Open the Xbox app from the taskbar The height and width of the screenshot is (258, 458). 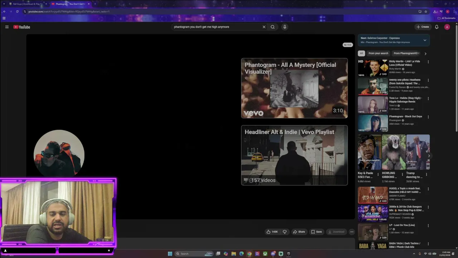click(265, 254)
